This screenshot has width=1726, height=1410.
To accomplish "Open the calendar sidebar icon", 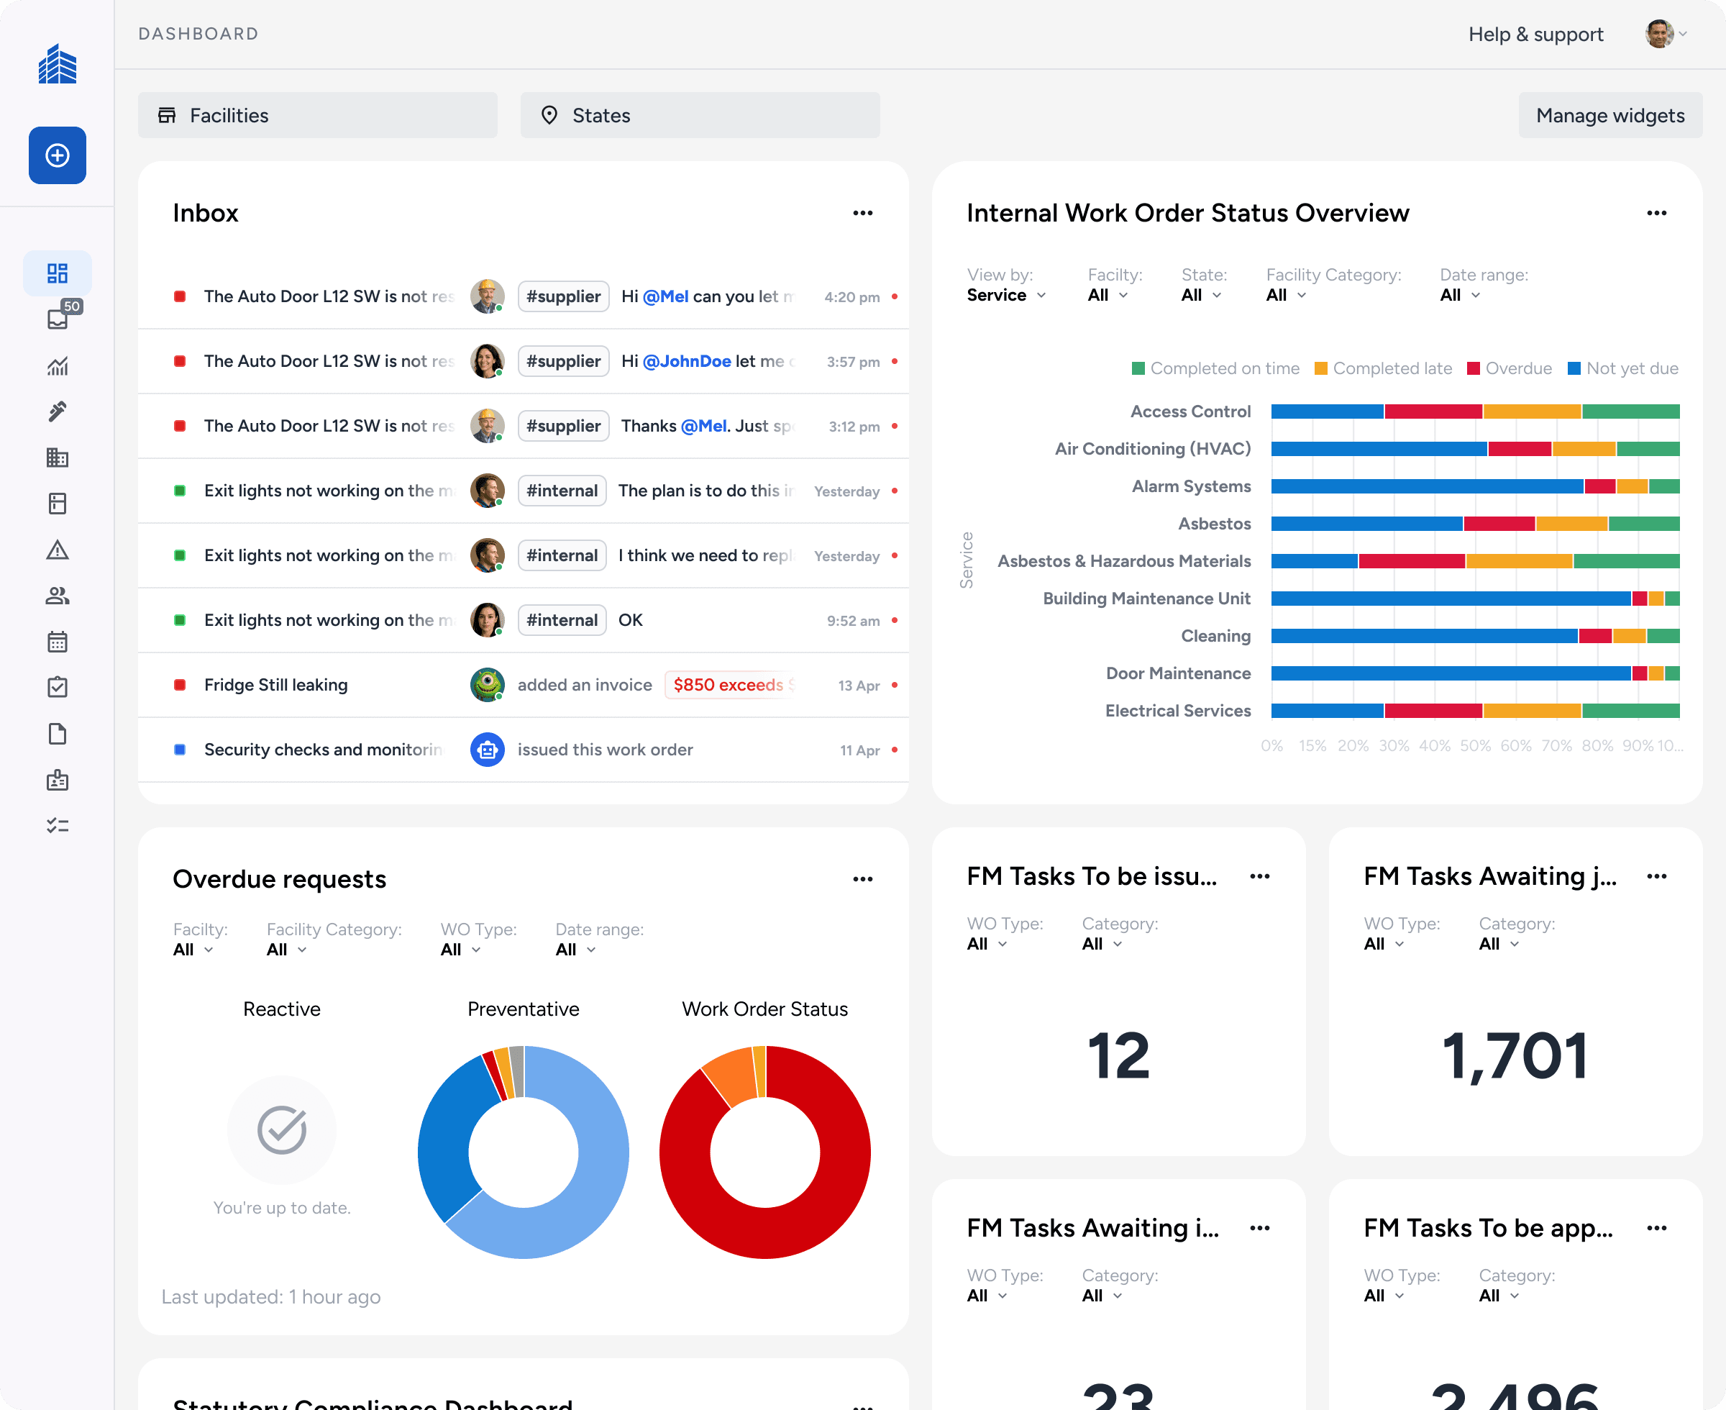I will click(57, 642).
